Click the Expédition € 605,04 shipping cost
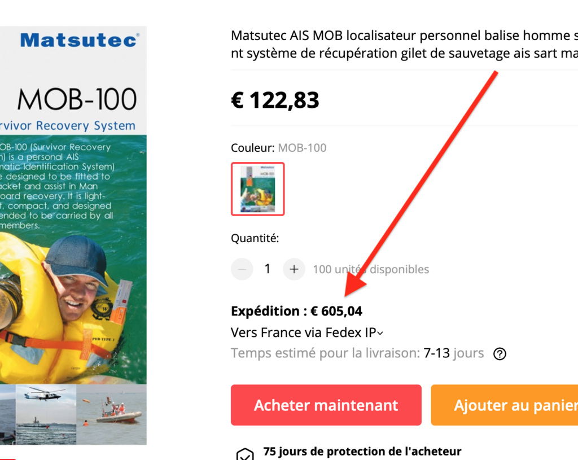The image size is (578, 460). click(296, 311)
